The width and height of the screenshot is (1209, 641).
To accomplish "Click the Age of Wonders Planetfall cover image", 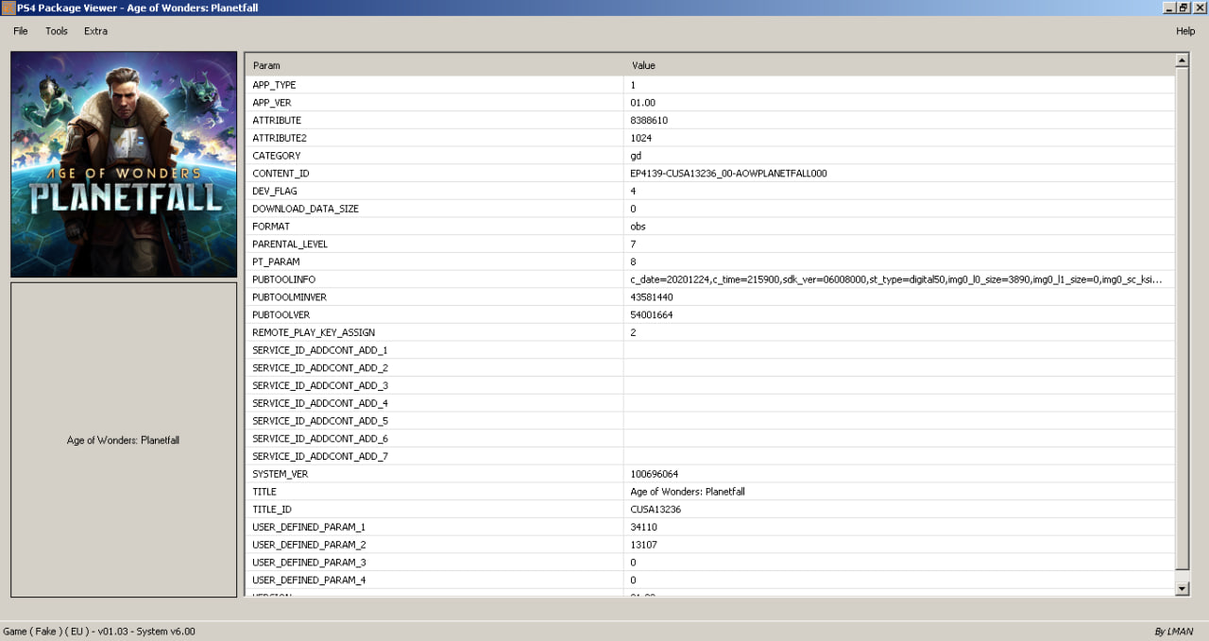I will [x=124, y=164].
